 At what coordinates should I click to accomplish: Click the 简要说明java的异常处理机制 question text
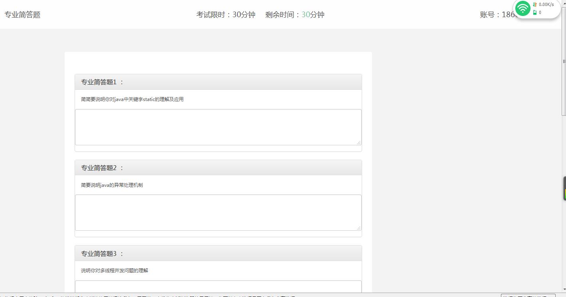(112, 185)
